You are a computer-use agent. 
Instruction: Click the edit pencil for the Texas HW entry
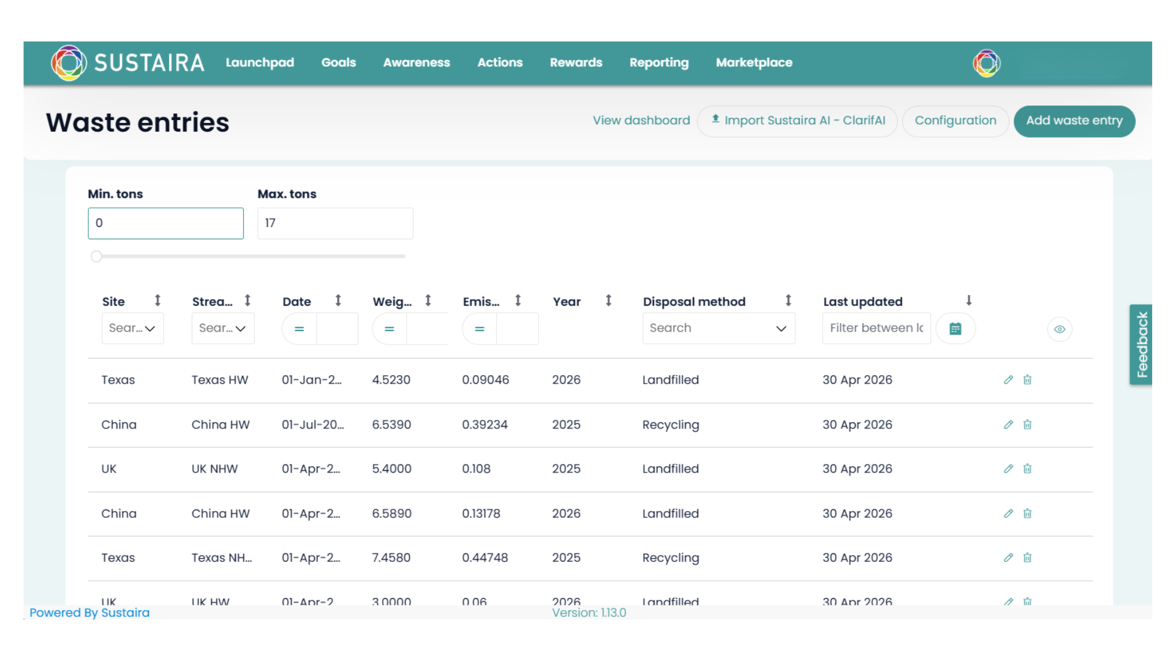coord(1008,379)
